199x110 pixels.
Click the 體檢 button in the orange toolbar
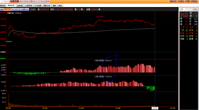(x=32, y=1)
